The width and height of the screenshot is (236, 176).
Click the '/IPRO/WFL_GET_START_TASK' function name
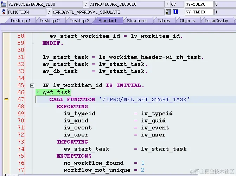click(x=145, y=99)
